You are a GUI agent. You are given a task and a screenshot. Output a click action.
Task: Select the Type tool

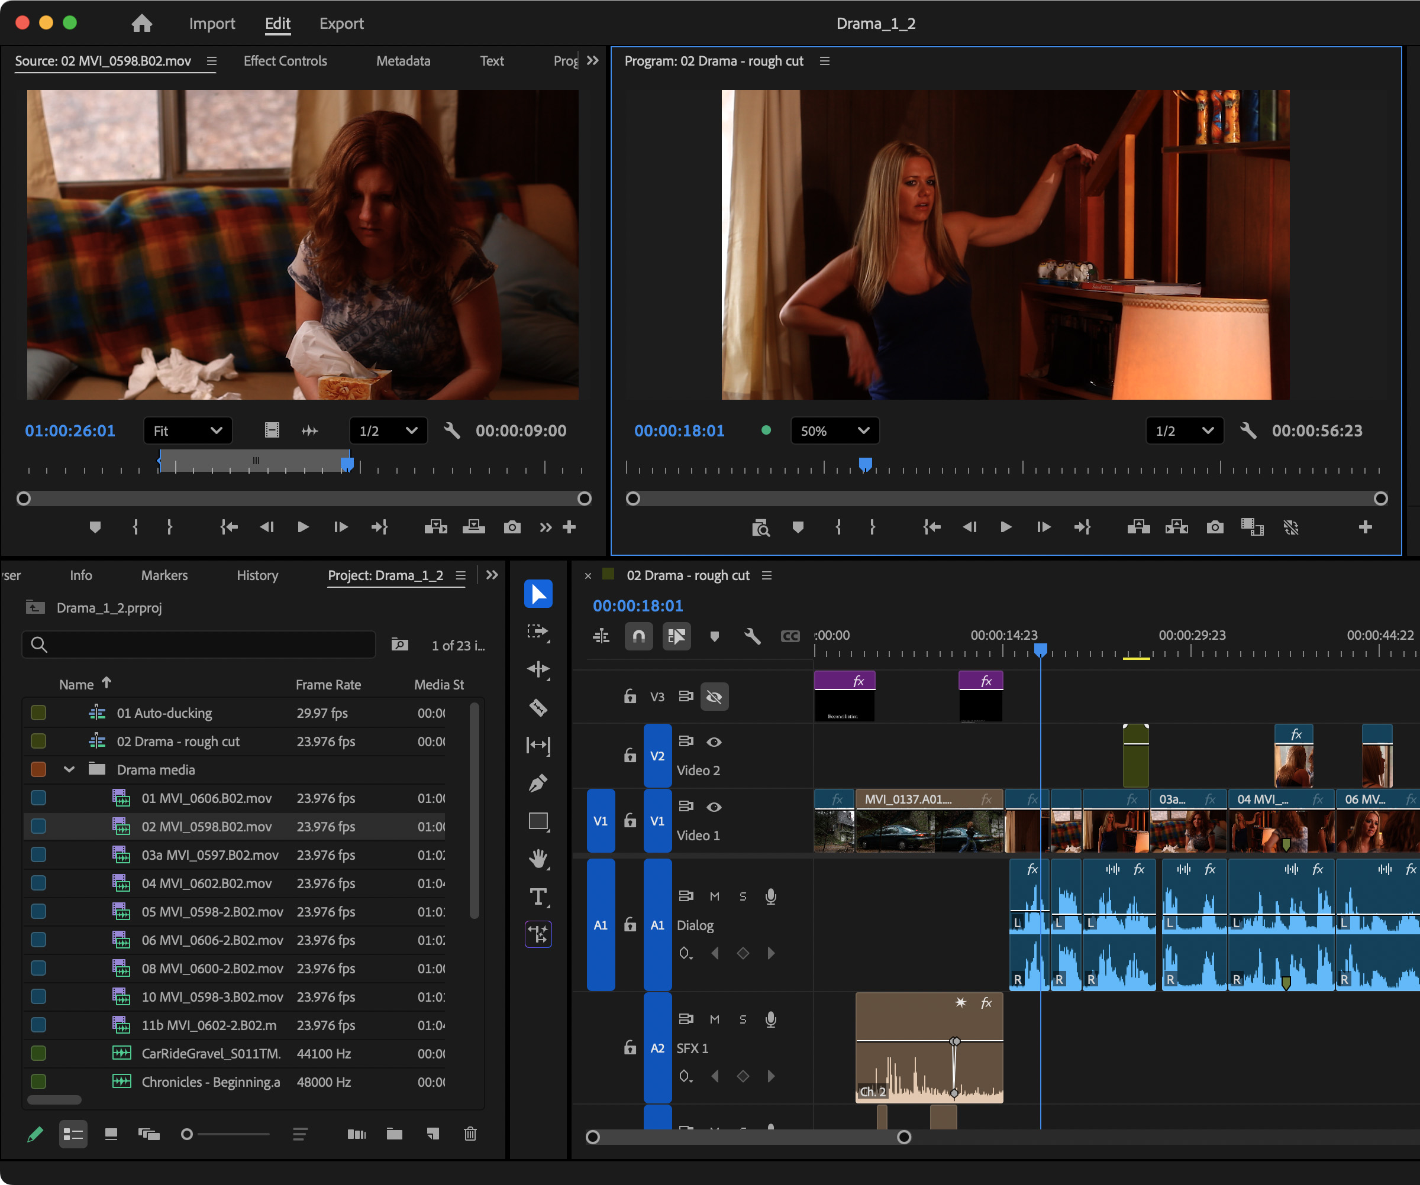(x=538, y=896)
